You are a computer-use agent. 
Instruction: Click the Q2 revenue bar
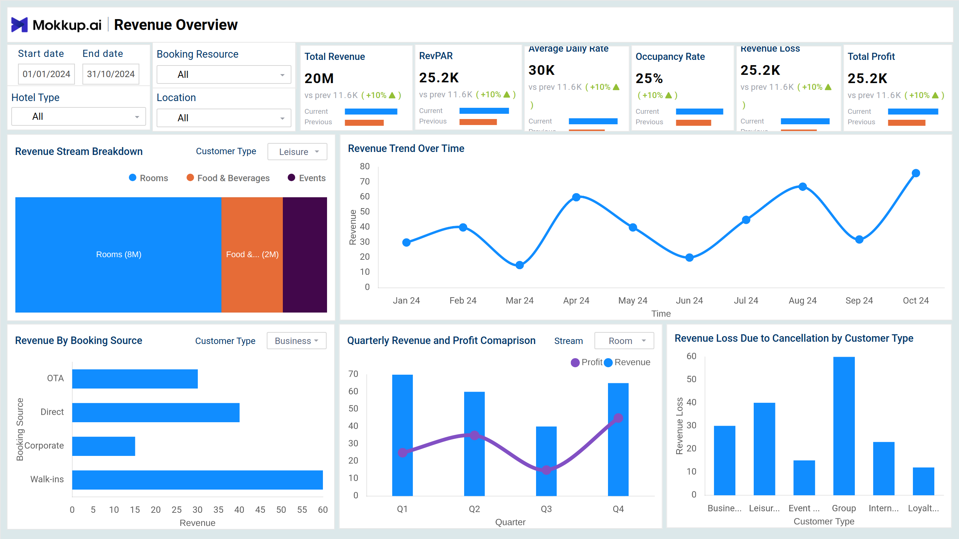point(474,444)
